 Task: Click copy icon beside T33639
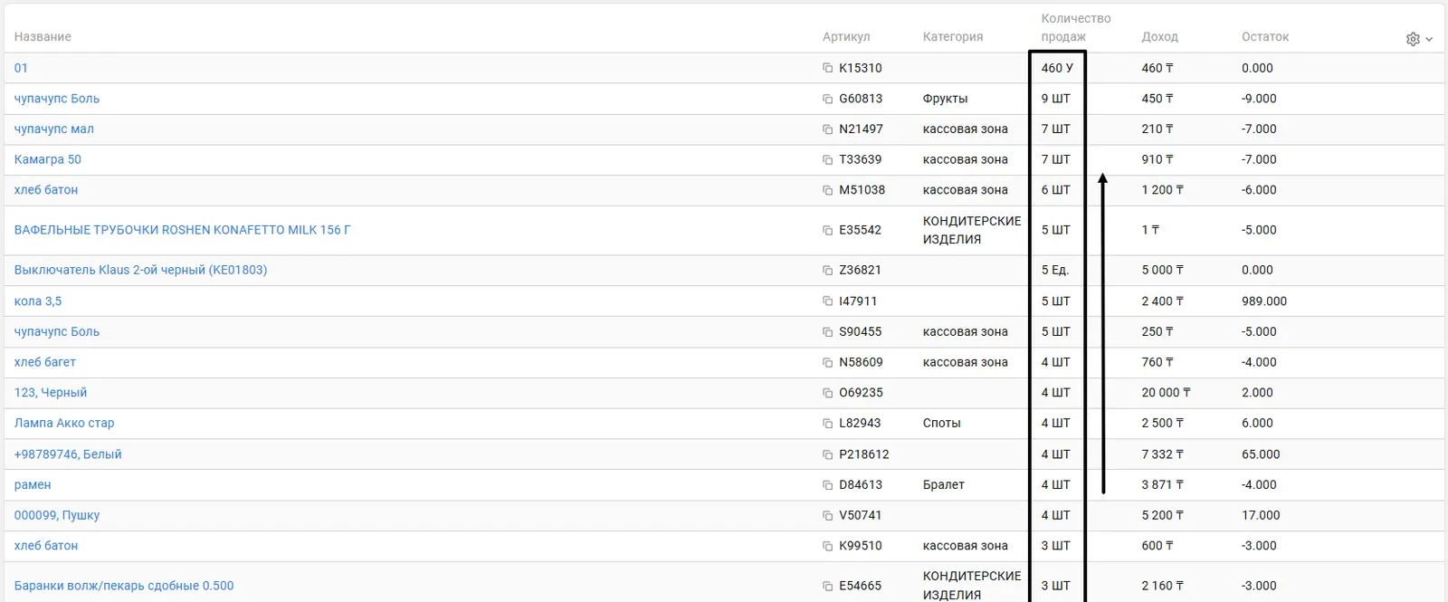[x=827, y=160]
